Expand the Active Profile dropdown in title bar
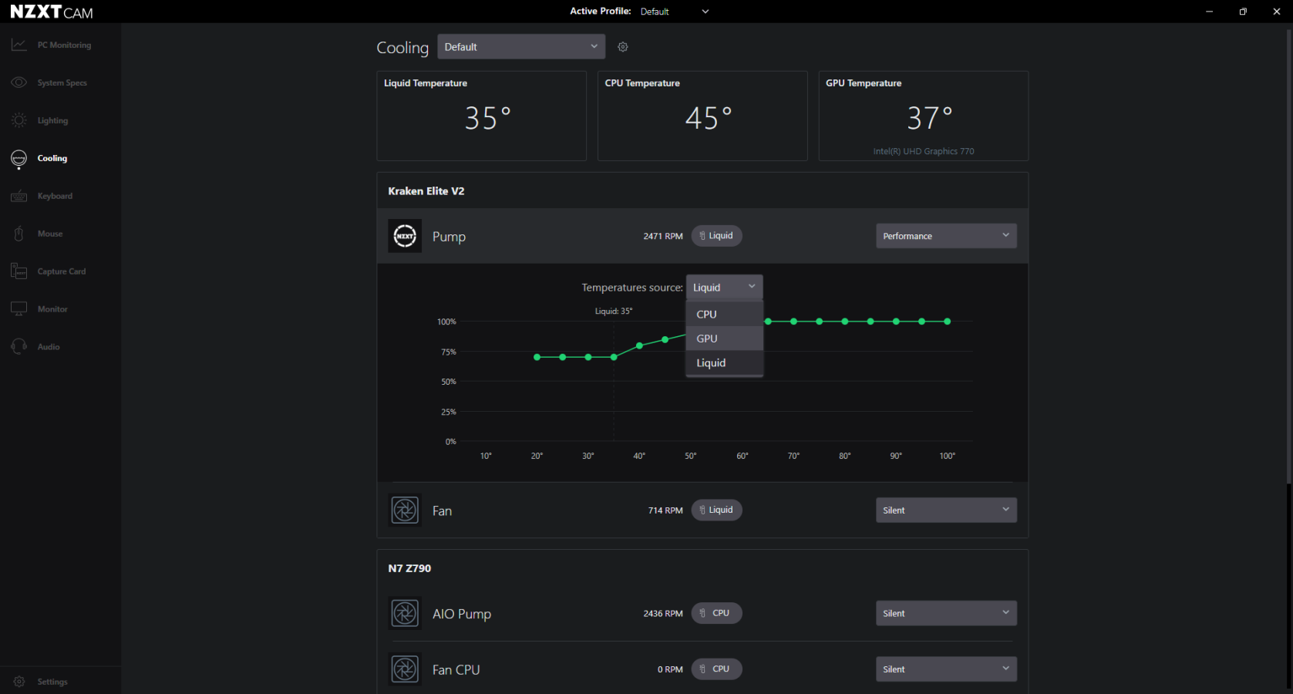Image resolution: width=1293 pixels, height=694 pixels. click(x=705, y=12)
